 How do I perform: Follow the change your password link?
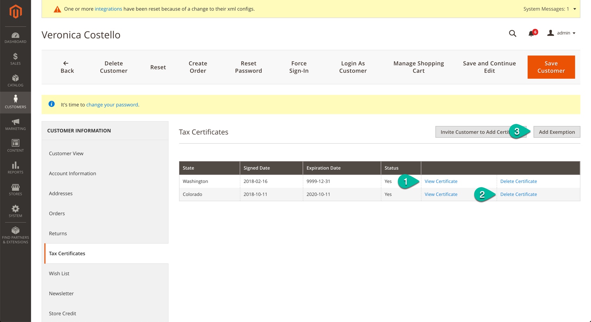pyautogui.click(x=112, y=105)
